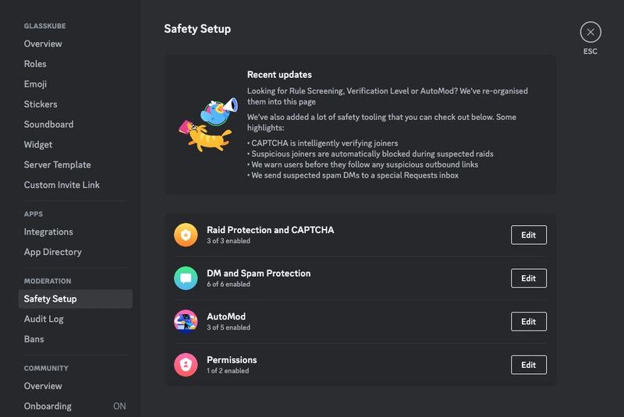Image resolution: width=624 pixels, height=417 pixels.
Task: Click the AutoMod title text
Action: coord(226,316)
